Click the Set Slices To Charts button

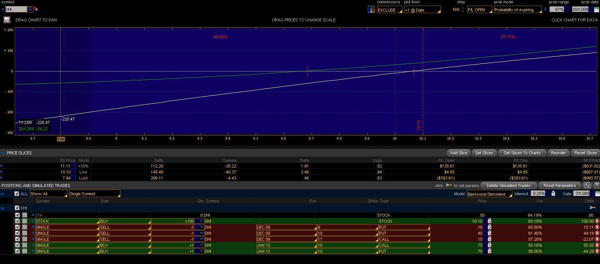click(x=522, y=153)
